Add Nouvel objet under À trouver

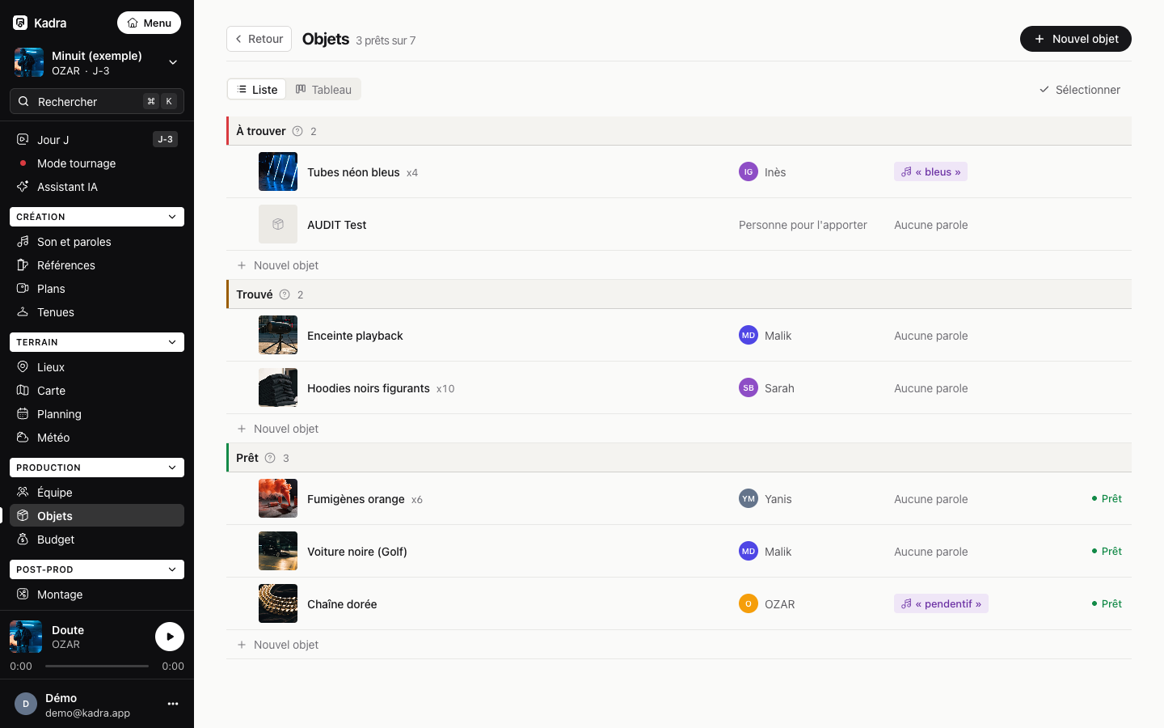coord(278,265)
